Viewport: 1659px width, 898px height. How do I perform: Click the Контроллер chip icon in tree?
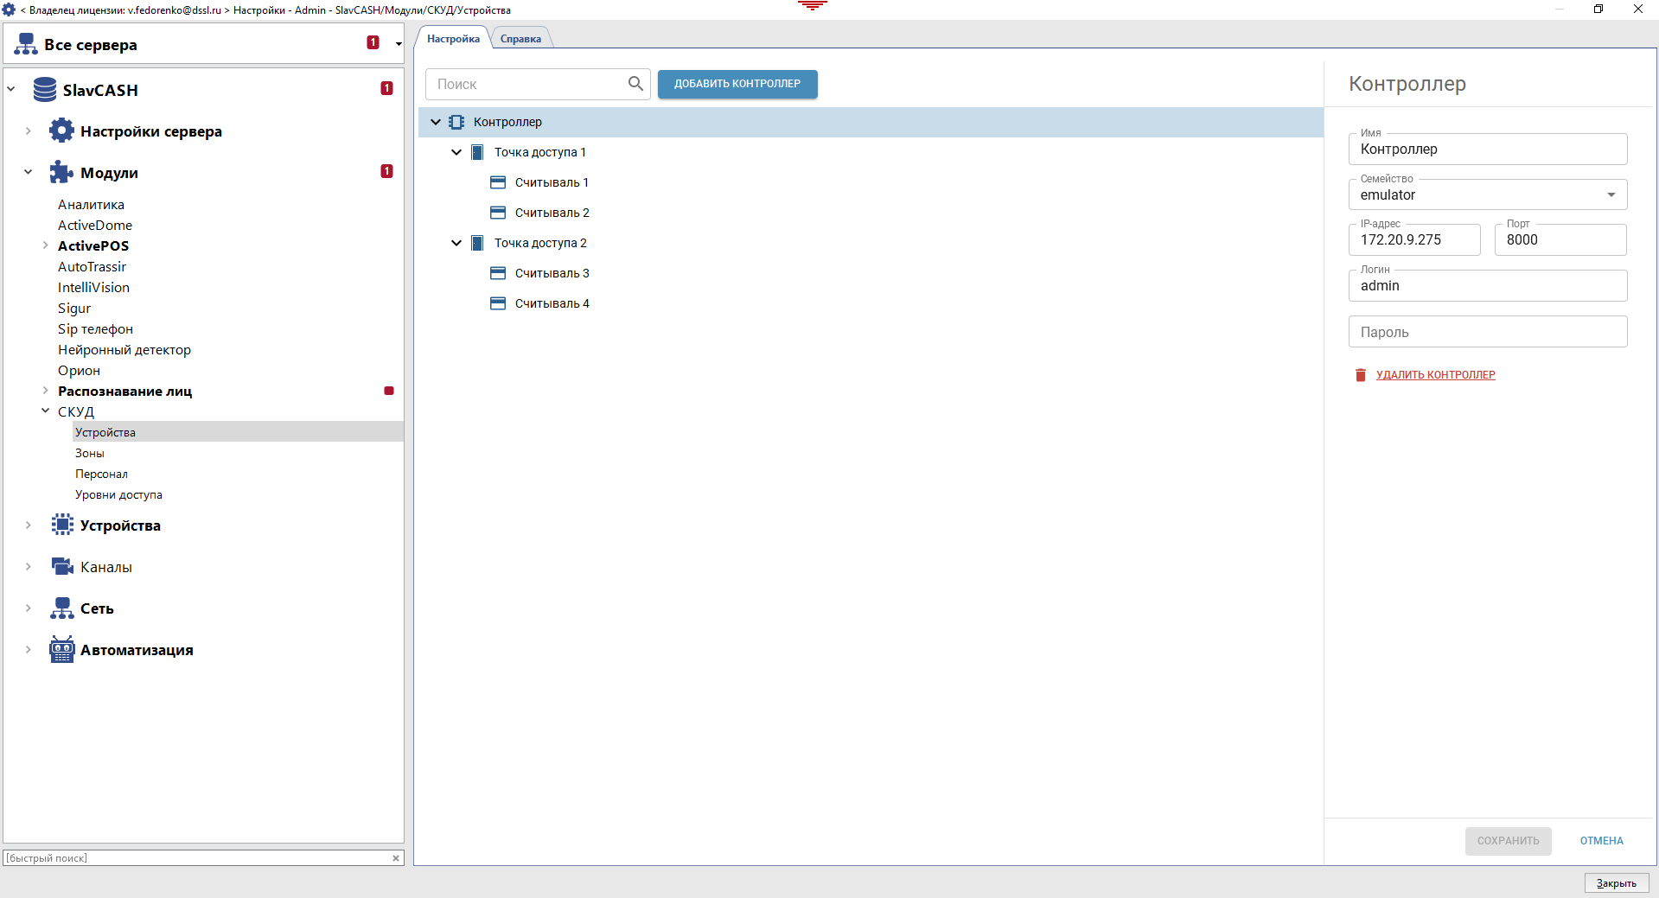(x=456, y=123)
